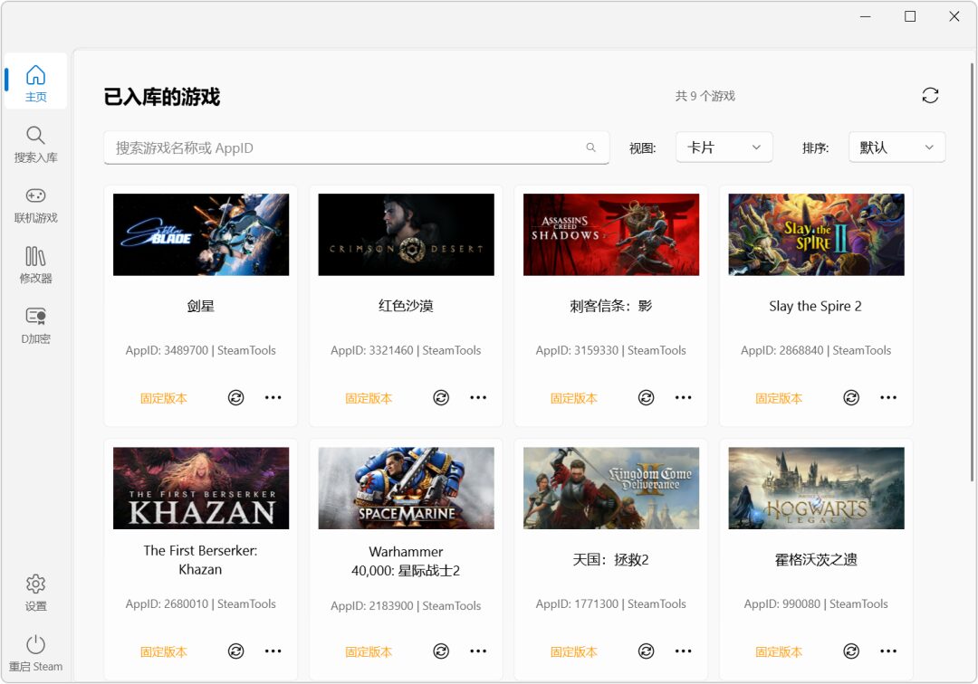Click the sync icon on 剑星 card
The height and width of the screenshot is (684, 978).
(235, 397)
